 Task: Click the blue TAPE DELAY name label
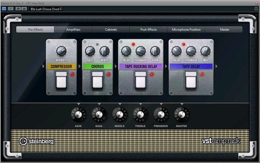pos(191,66)
